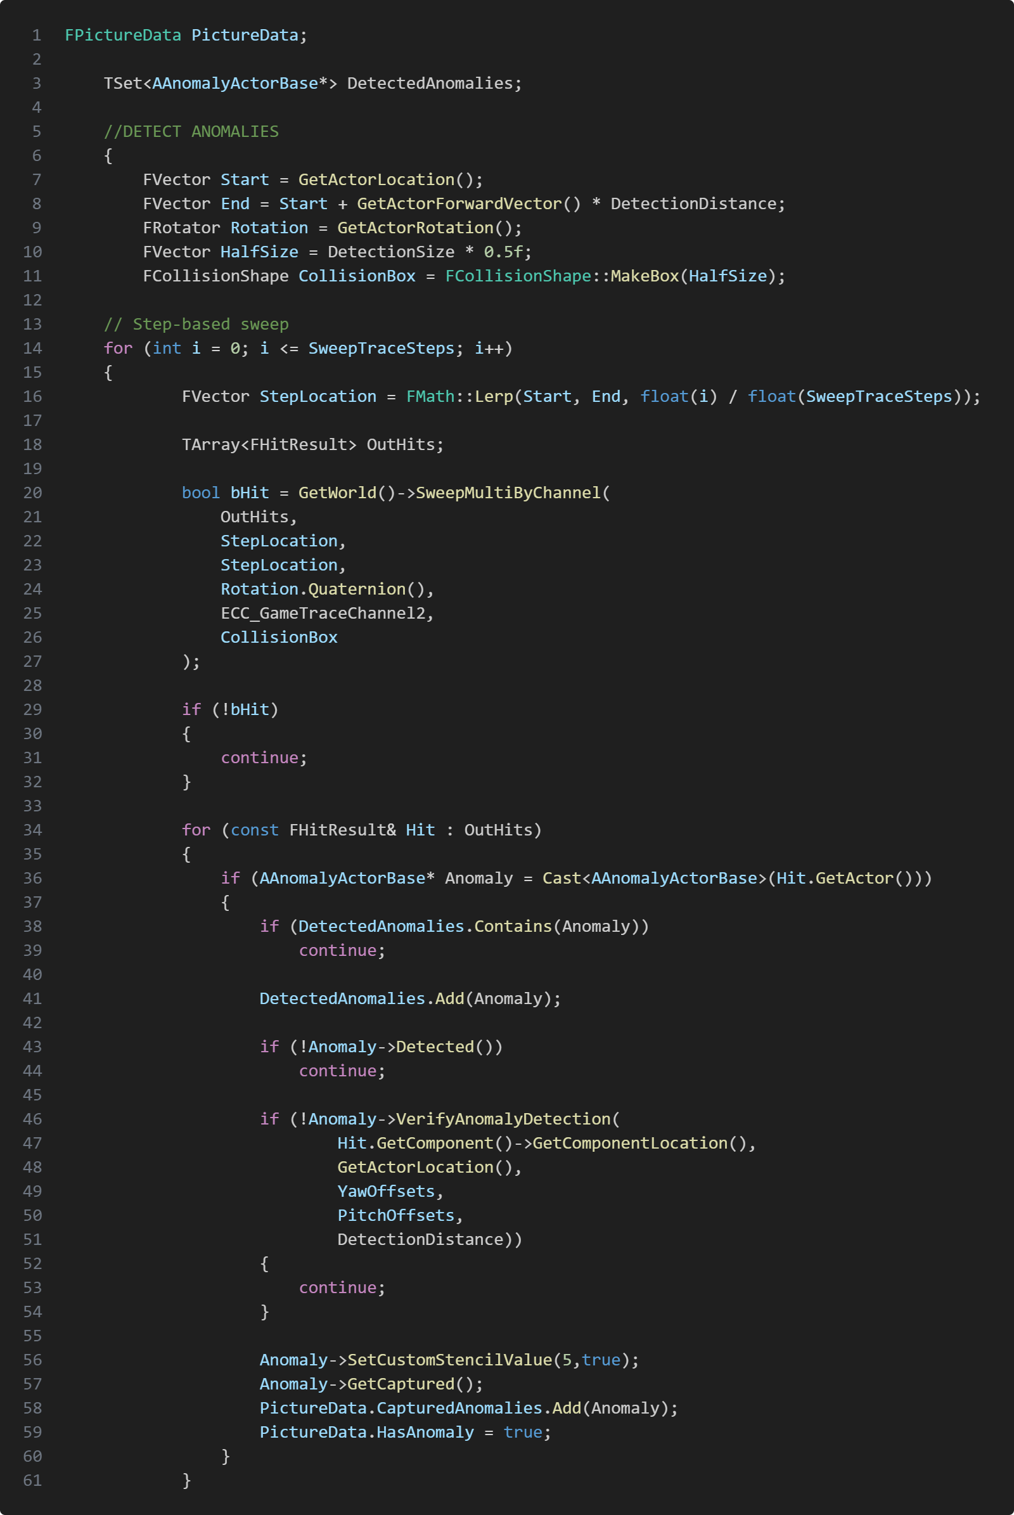The image size is (1014, 1515).
Task: Click the 0.5f literal on line 10
Action: point(503,252)
